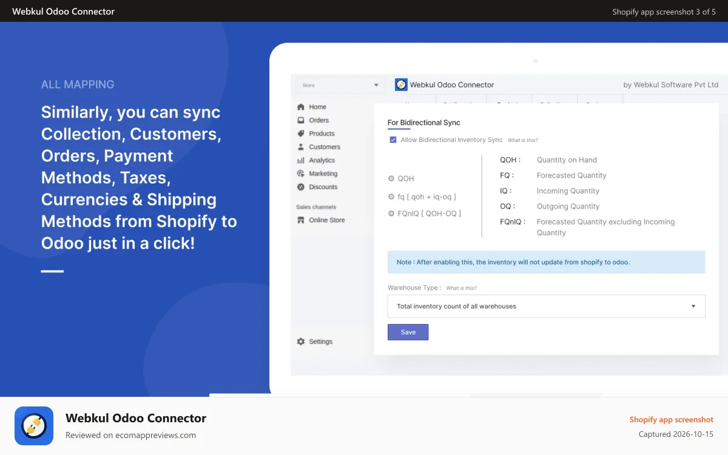Open the Products menu item
The height and width of the screenshot is (455, 728).
322,133
